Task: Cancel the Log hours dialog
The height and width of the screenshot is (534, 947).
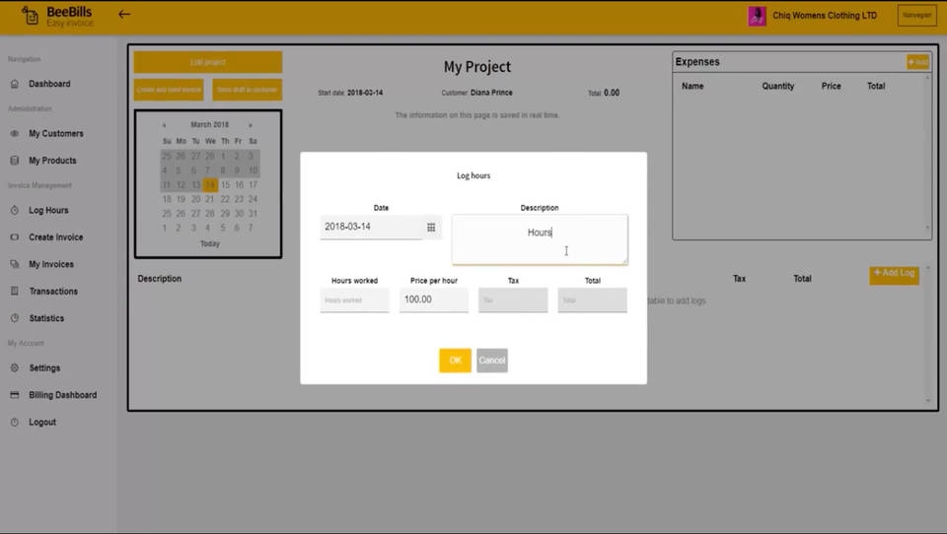Action: click(492, 361)
